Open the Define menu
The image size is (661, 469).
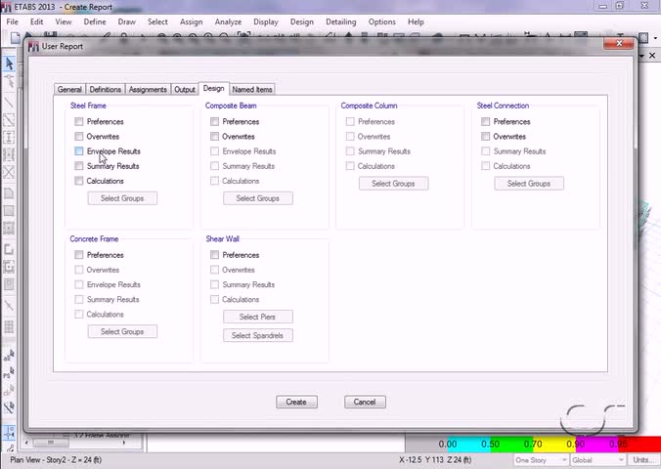(95, 21)
